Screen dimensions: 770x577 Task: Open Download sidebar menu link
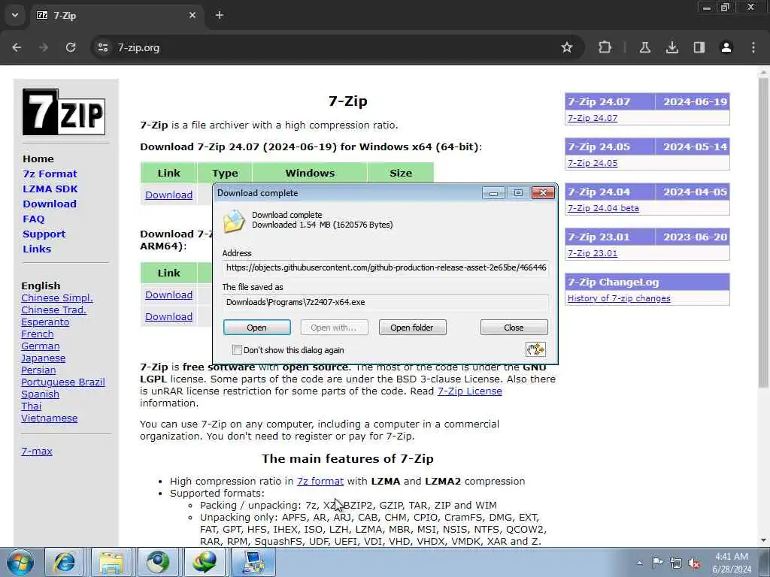pos(50,204)
